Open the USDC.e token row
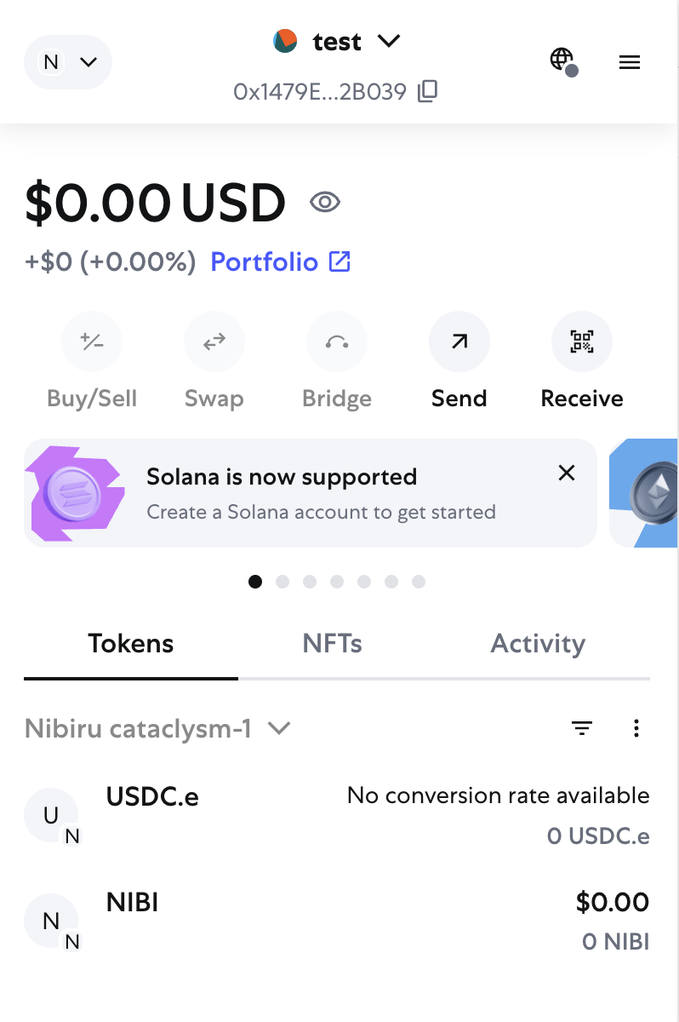This screenshot has width=679, height=1022. click(x=337, y=816)
